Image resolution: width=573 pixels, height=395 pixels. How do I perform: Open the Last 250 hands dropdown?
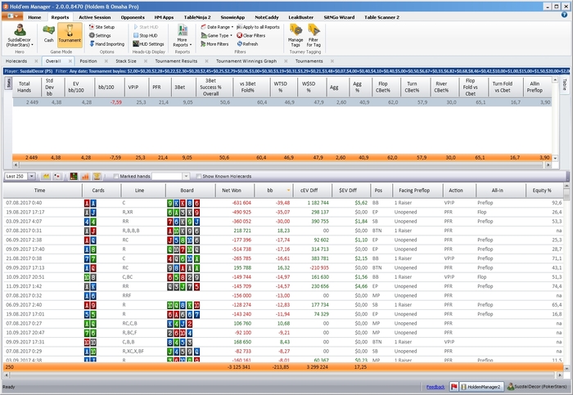(31, 177)
